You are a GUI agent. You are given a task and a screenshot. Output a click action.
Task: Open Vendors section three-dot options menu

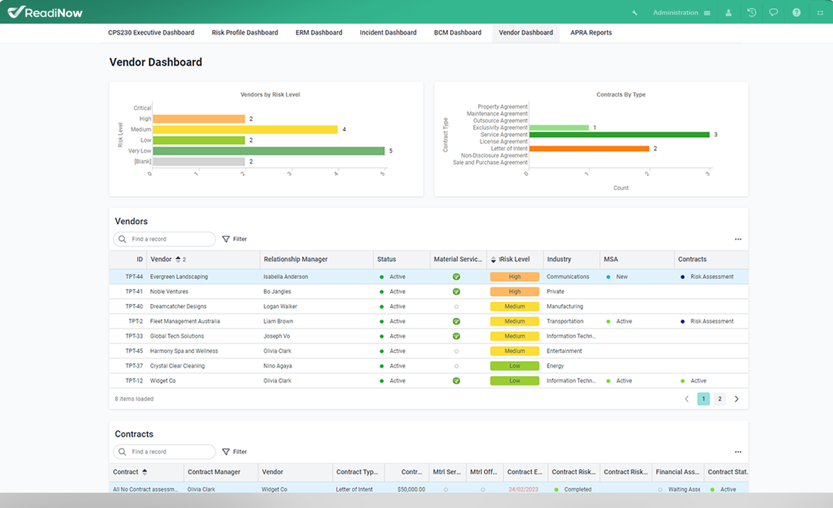click(x=738, y=239)
